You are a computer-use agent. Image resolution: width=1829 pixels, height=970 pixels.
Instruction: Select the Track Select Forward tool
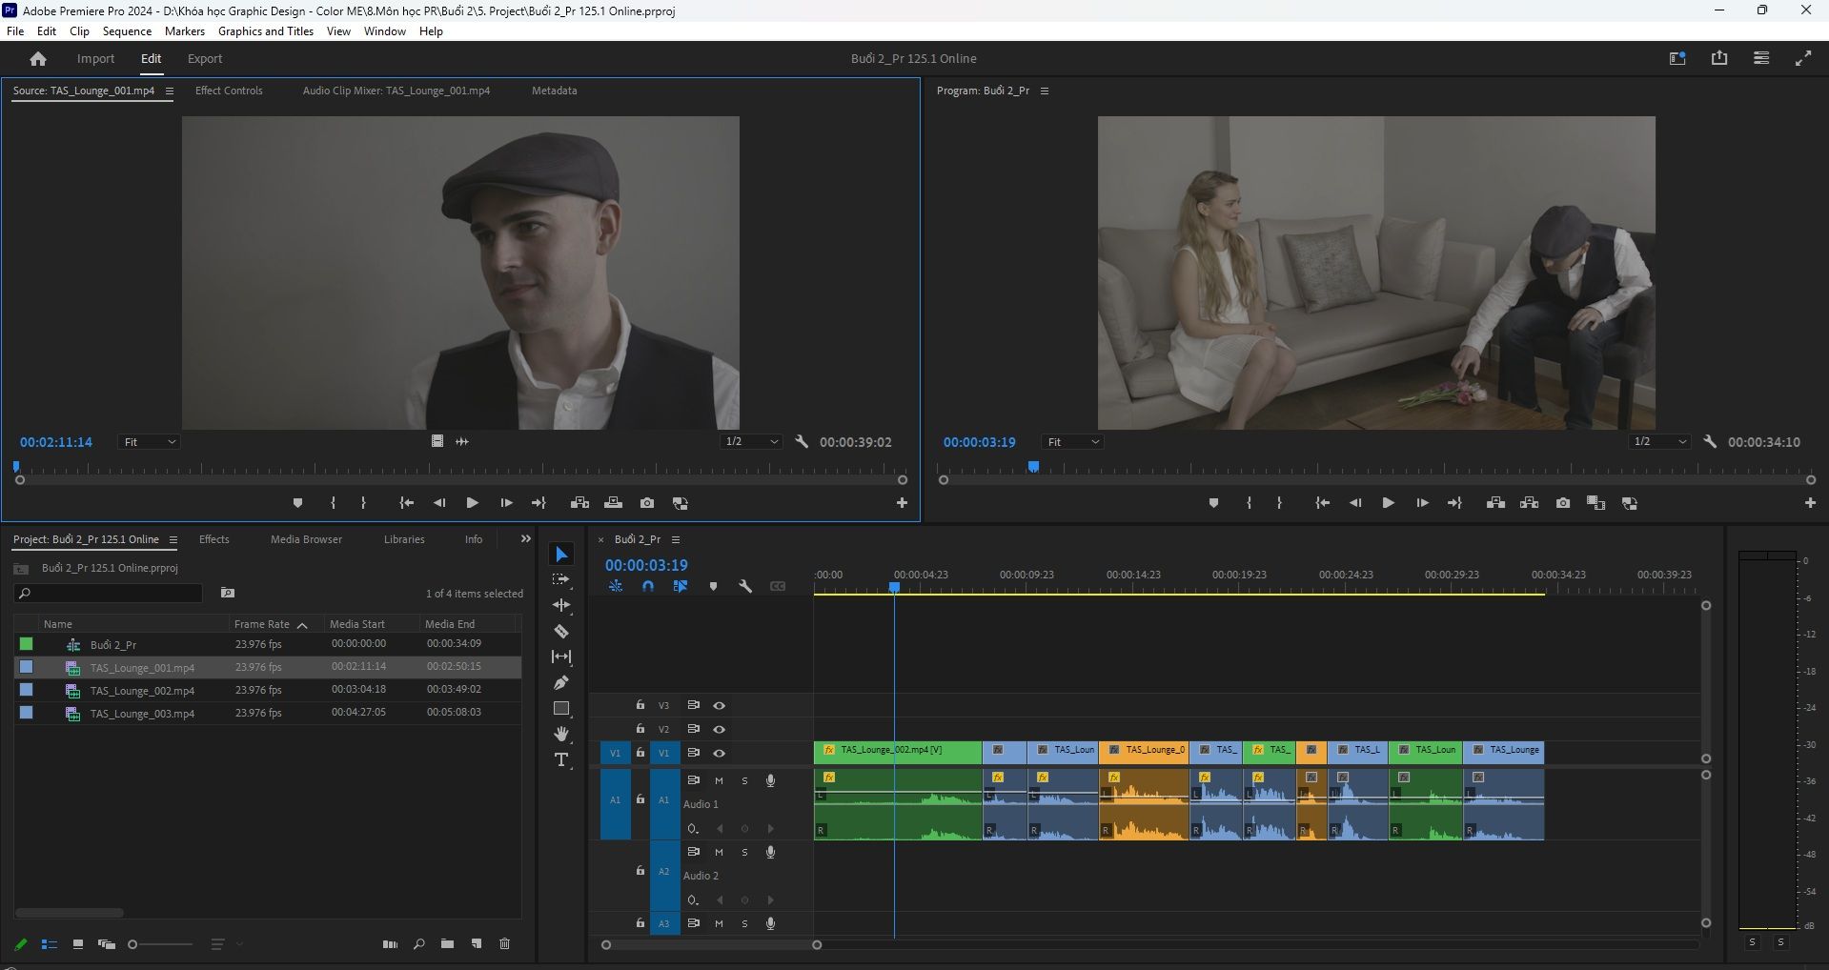[x=561, y=579]
